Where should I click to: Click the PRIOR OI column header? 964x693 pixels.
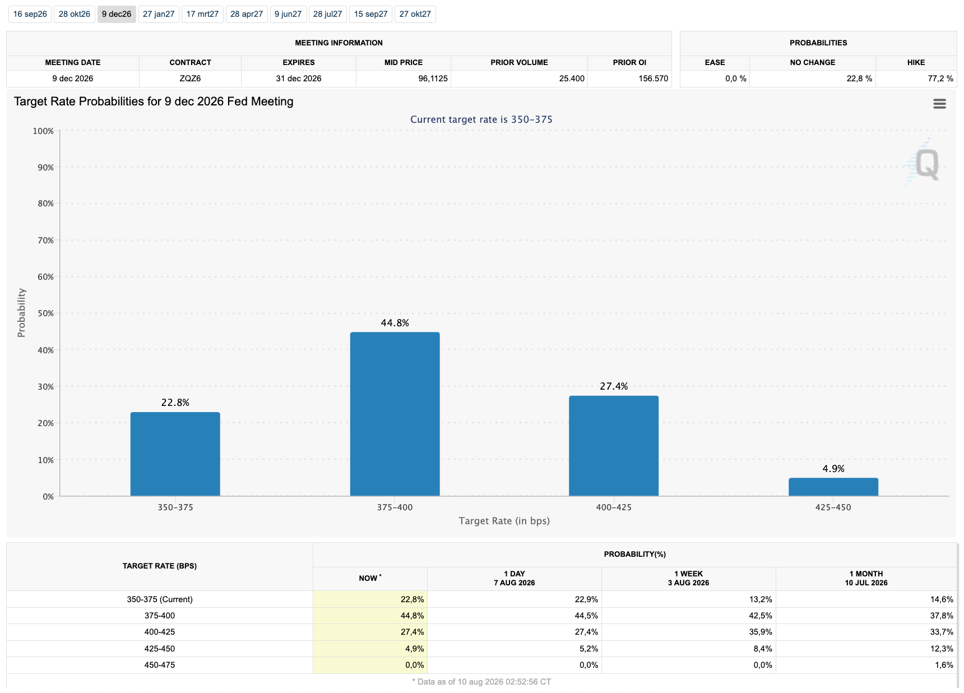(x=629, y=62)
